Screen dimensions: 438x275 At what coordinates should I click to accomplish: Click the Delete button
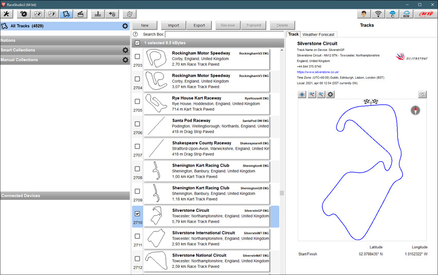[283, 25]
